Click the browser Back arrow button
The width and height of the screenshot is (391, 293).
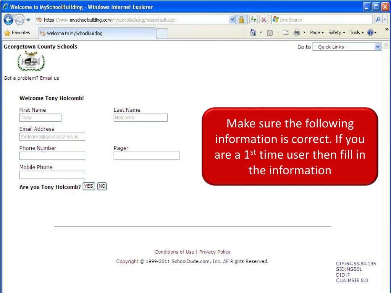[x=8, y=20]
